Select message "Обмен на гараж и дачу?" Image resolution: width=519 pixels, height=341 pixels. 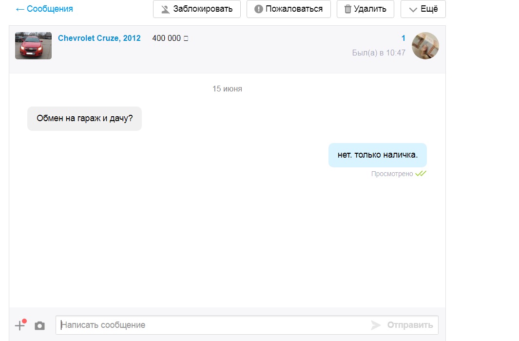pyautogui.click(x=84, y=119)
